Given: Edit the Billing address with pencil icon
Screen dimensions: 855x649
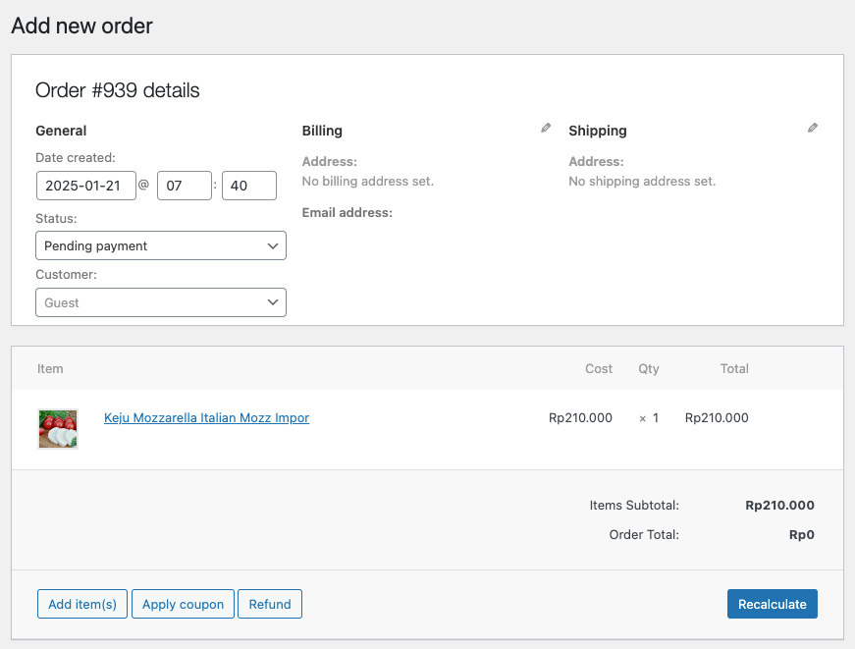Looking at the screenshot, I should 546,128.
